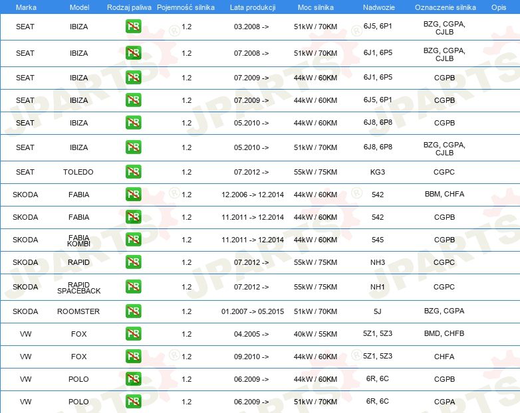Click body code 545
This screenshot has height=413, width=520.
[378, 240]
